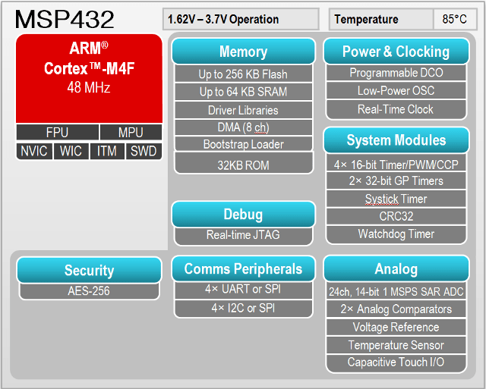Click the Temperature label box
Viewport: 486px width, 389px height.
click(381, 19)
